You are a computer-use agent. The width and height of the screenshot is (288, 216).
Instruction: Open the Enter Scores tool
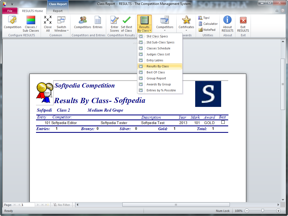point(114,24)
